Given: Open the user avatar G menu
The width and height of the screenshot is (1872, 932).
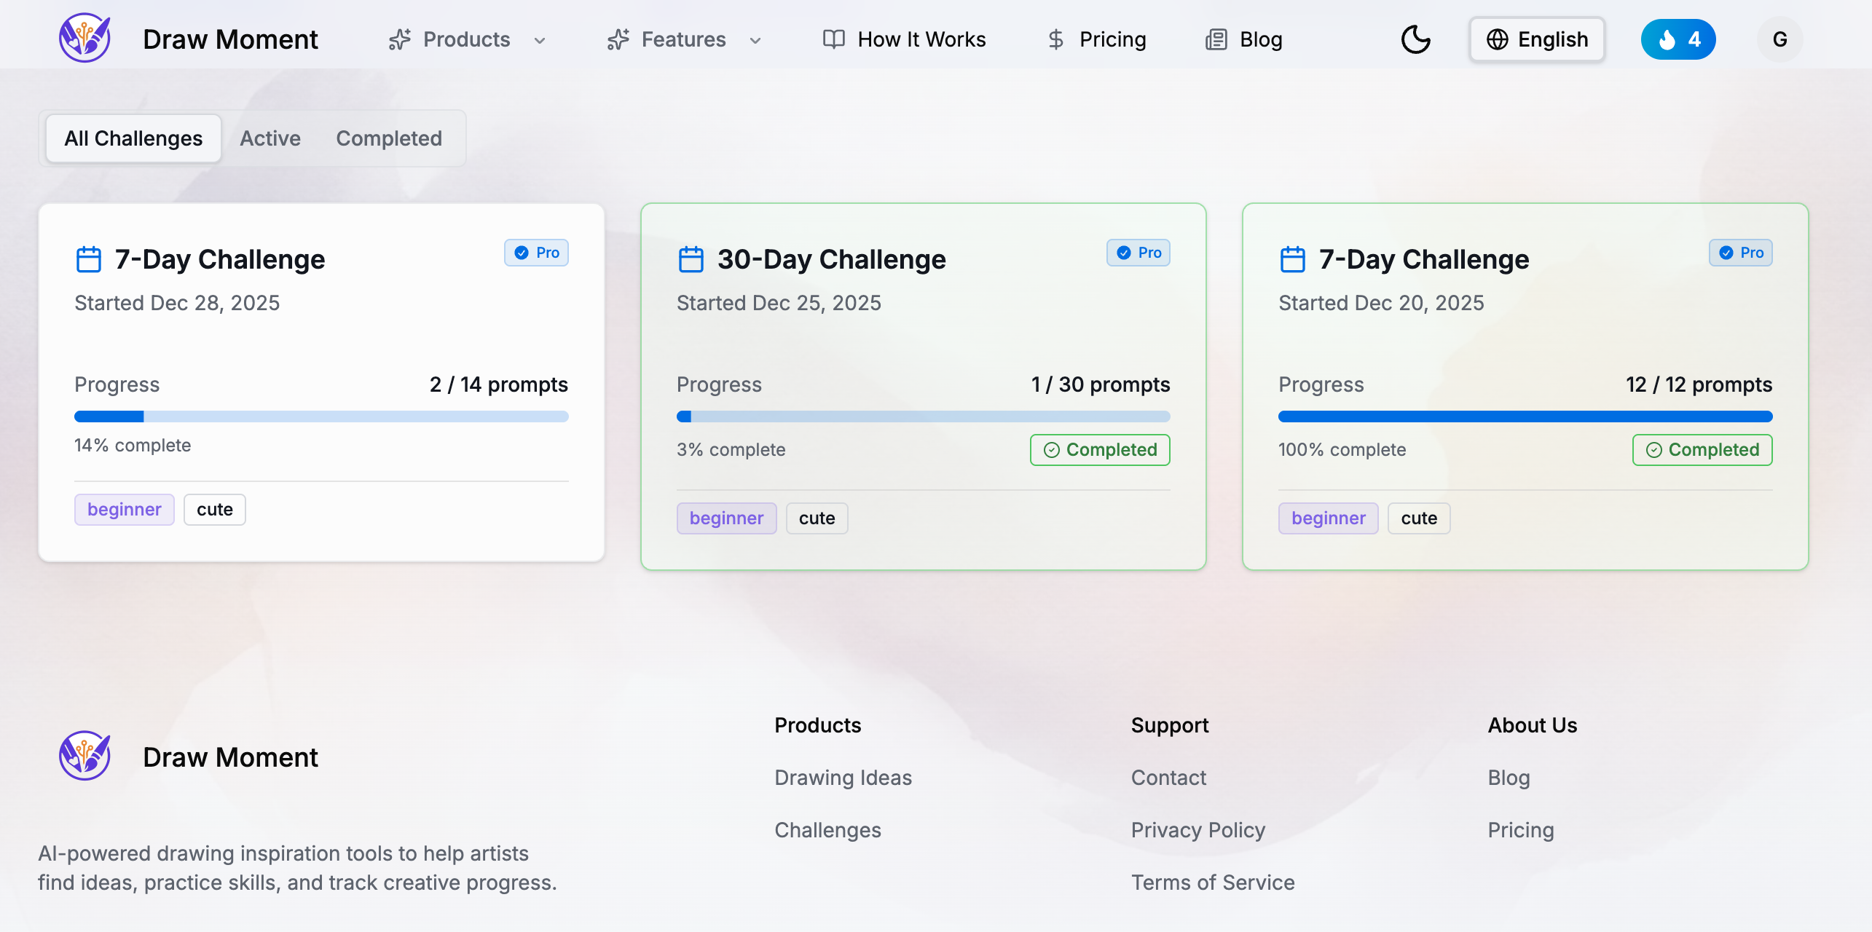Looking at the screenshot, I should [1779, 39].
